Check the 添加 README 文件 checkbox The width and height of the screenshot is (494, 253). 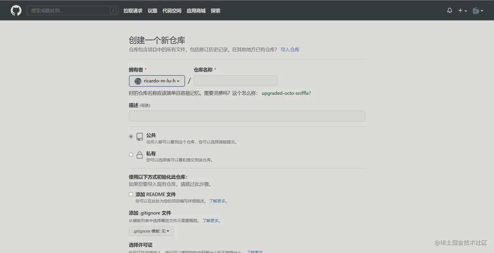tap(131, 194)
